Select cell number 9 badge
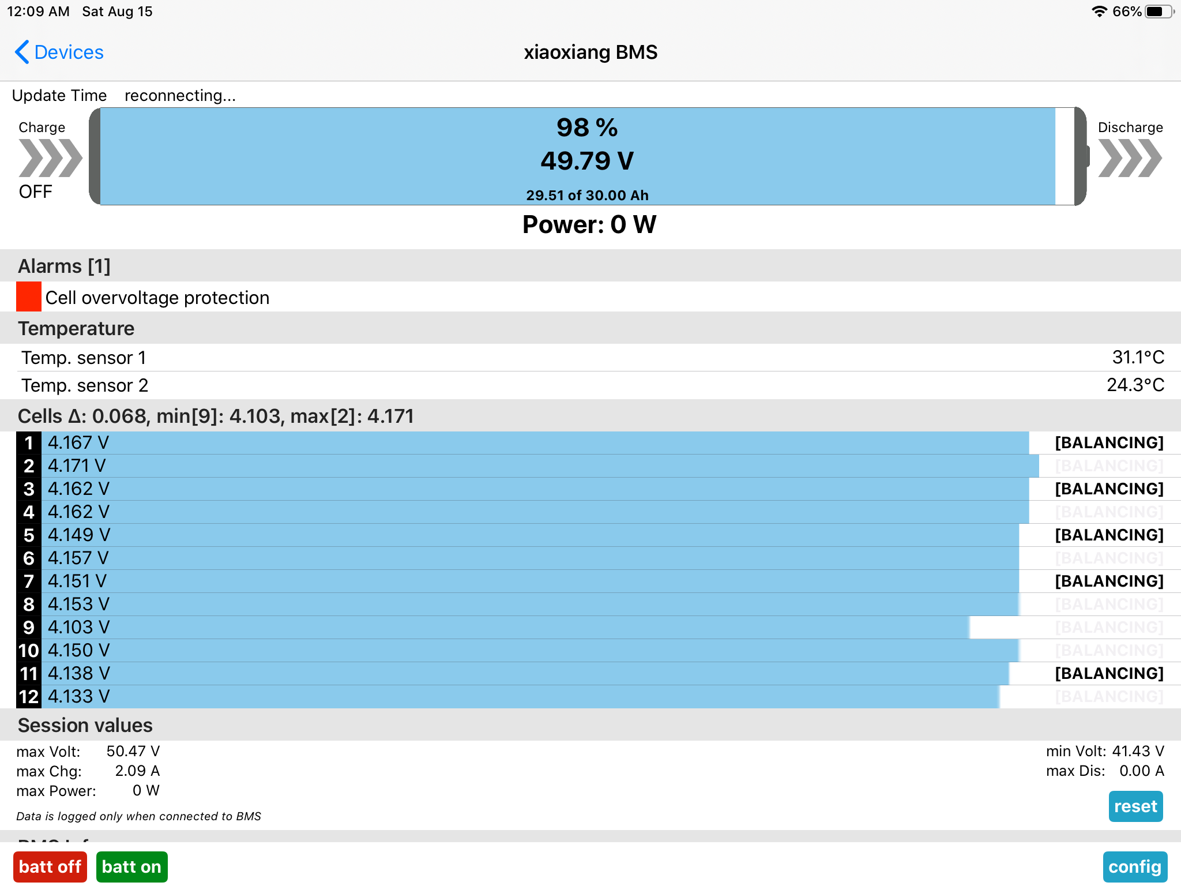Screen dimensions: 1181x886 click(29, 628)
